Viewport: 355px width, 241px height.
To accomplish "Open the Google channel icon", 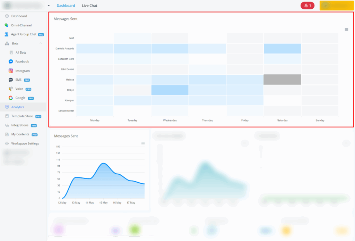I will [11, 98].
